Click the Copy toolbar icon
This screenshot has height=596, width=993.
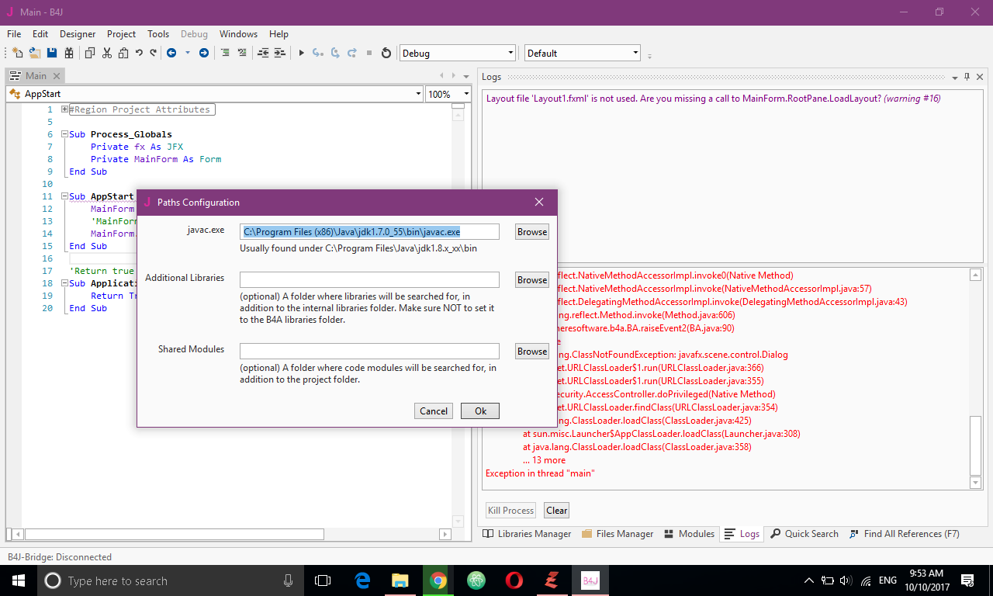click(90, 53)
